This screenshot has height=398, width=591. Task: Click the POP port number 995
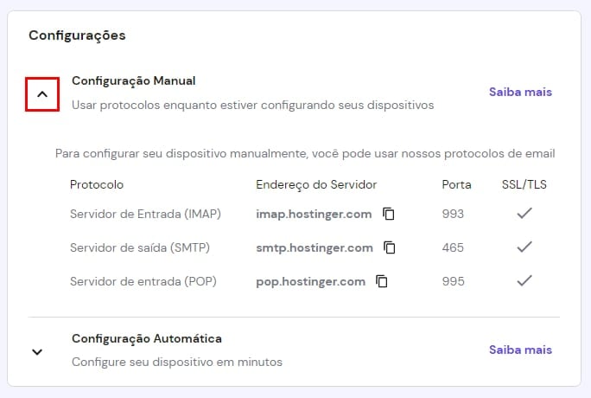tap(453, 281)
